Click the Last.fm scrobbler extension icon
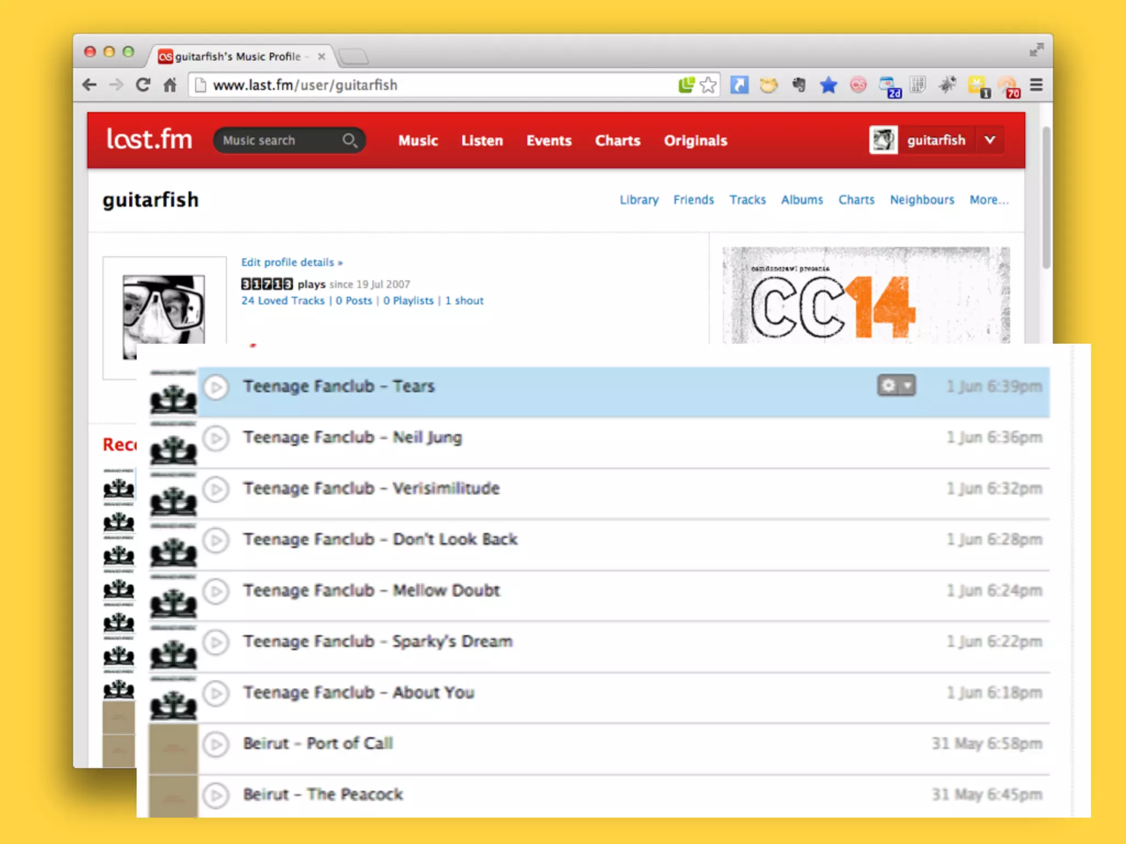The width and height of the screenshot is (1126, 844). click(x=858, y=85)
